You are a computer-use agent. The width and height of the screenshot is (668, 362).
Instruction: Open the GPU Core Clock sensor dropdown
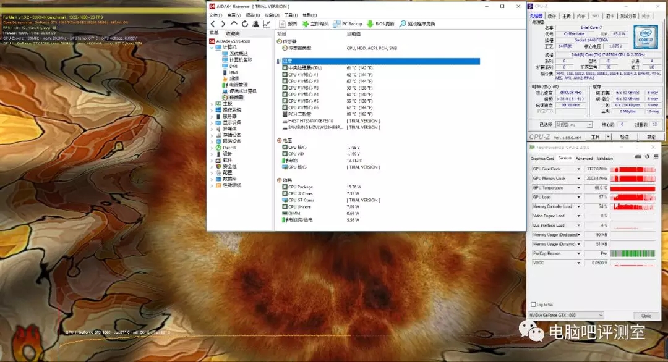(579, 169)
